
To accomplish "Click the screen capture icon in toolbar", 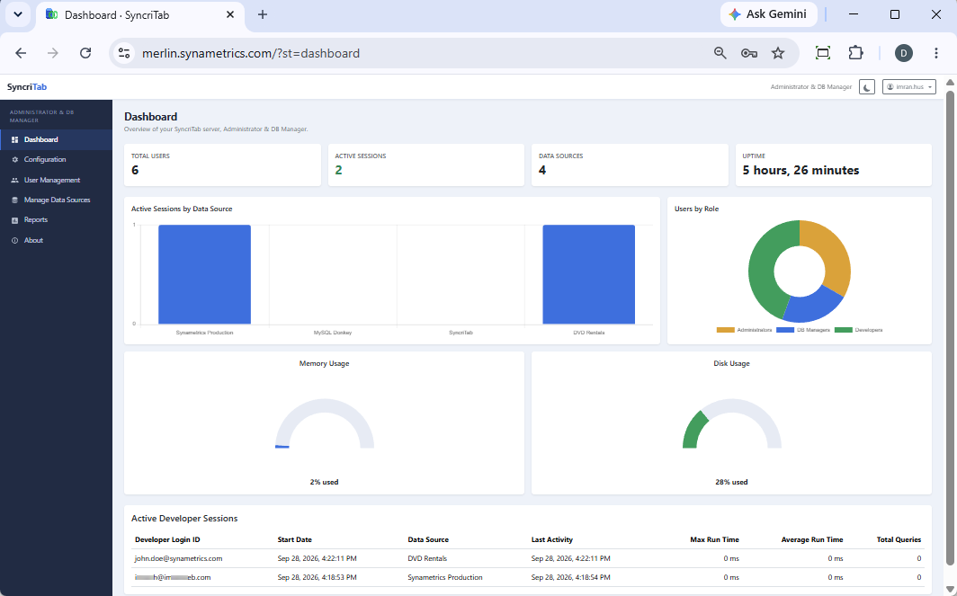I will (823, 53).
